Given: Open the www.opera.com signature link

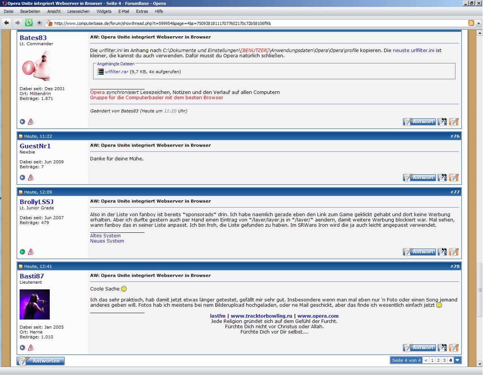Looking at the screenshot, I should coord(318,316).
